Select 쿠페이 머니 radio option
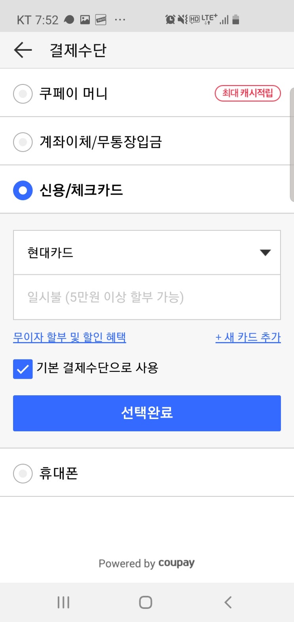294x622 pixels. pyautogui.click(x=23, y=94)
